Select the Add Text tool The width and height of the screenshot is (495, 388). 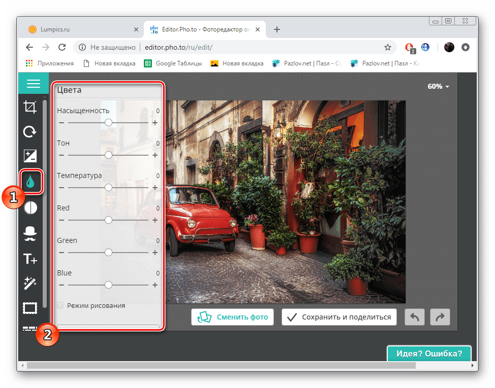[30, 259]
